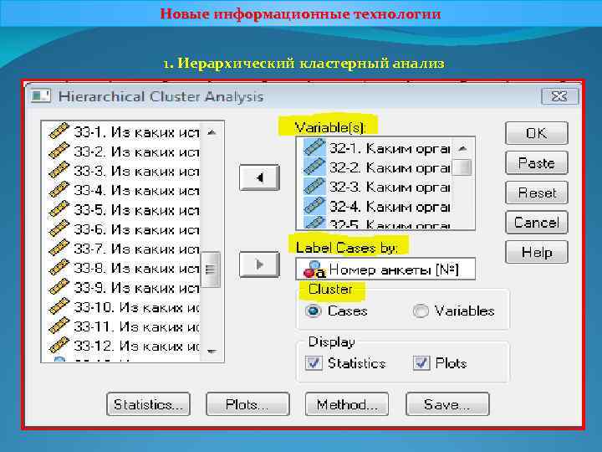Click the scale icon beside variable 33-8
602x452 pixels.
point(59,268)
